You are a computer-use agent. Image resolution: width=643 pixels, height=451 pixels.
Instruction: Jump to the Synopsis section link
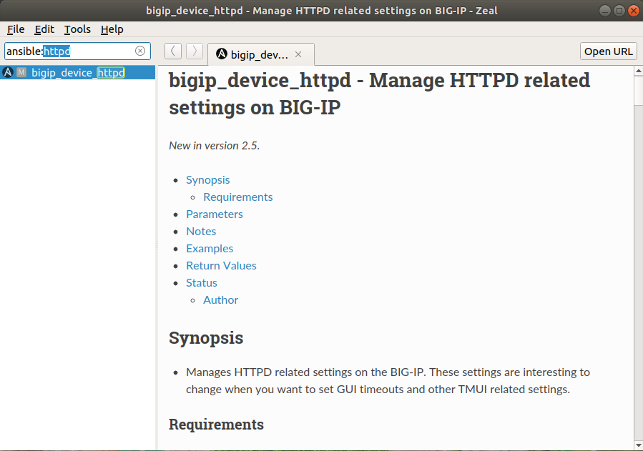click(x=208, y=180)
